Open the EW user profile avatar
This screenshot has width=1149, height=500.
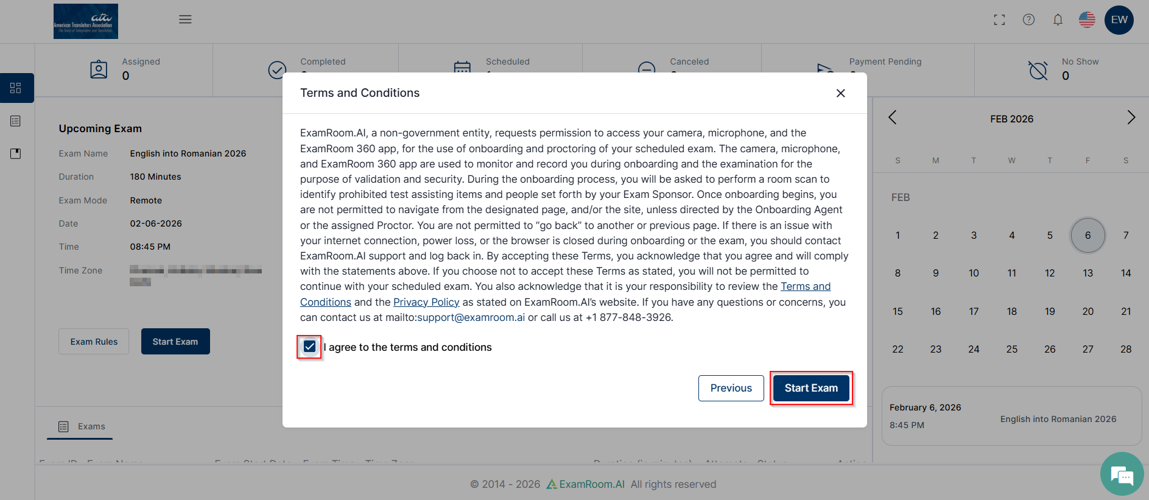click(1119, 19)
